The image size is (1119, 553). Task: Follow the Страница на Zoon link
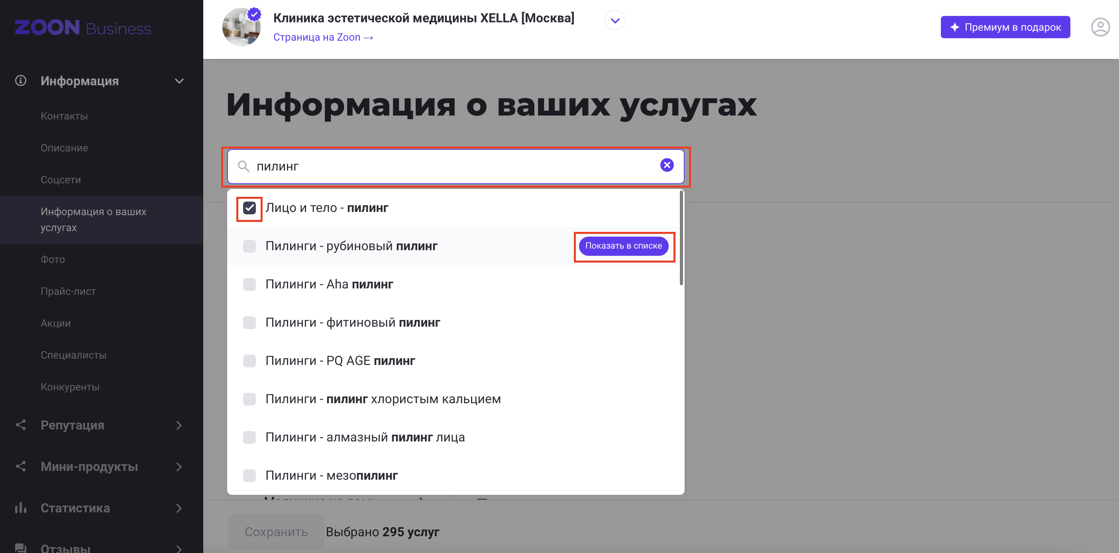coord(323,37)
